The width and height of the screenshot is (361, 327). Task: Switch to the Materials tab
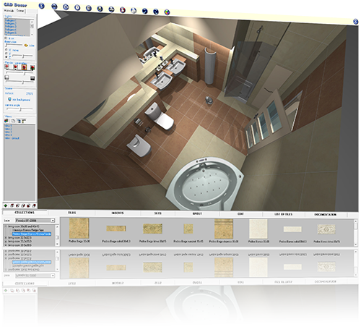pyautogui.click(x=9, y=11)
